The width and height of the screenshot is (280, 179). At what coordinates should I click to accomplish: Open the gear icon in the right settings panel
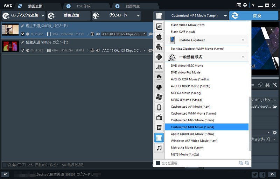pos(275,133)
